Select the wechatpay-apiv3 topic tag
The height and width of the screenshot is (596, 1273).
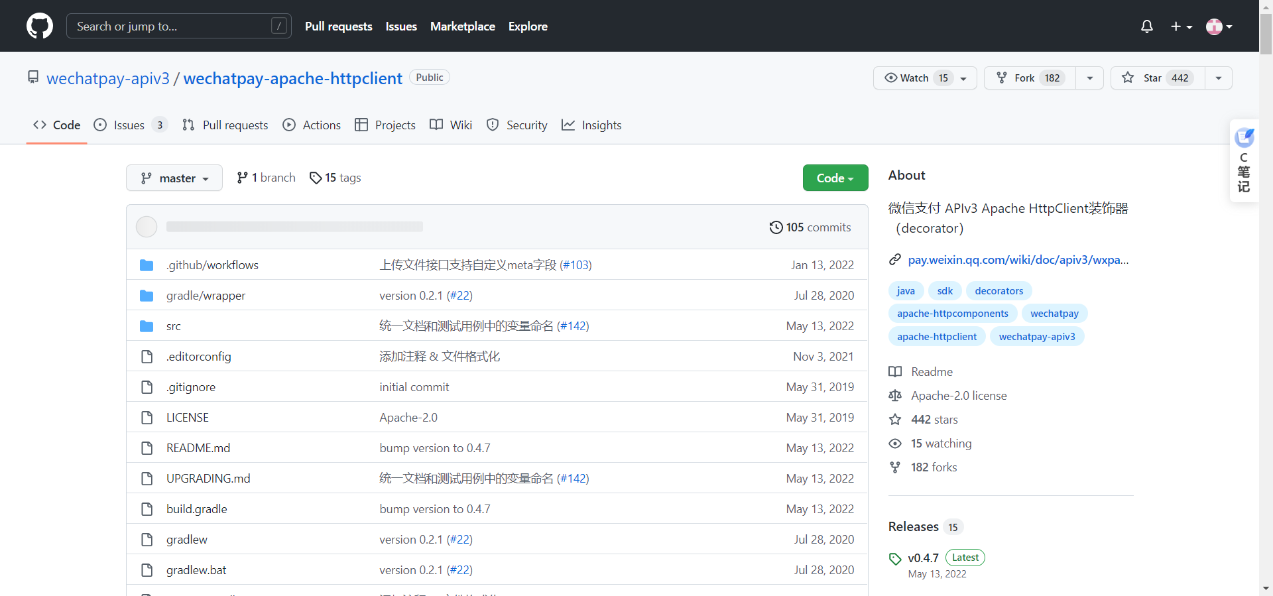[1037, 337]
